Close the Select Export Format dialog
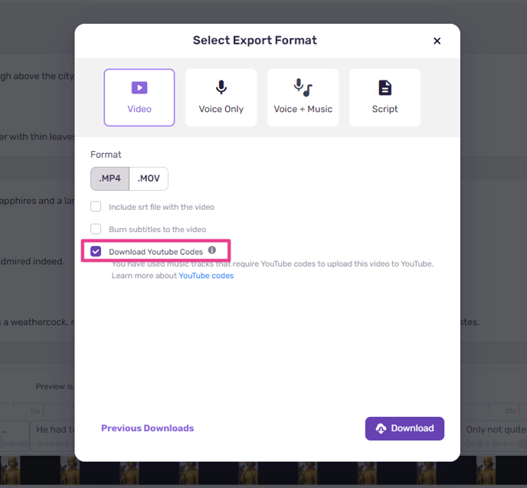 point(437,41)
